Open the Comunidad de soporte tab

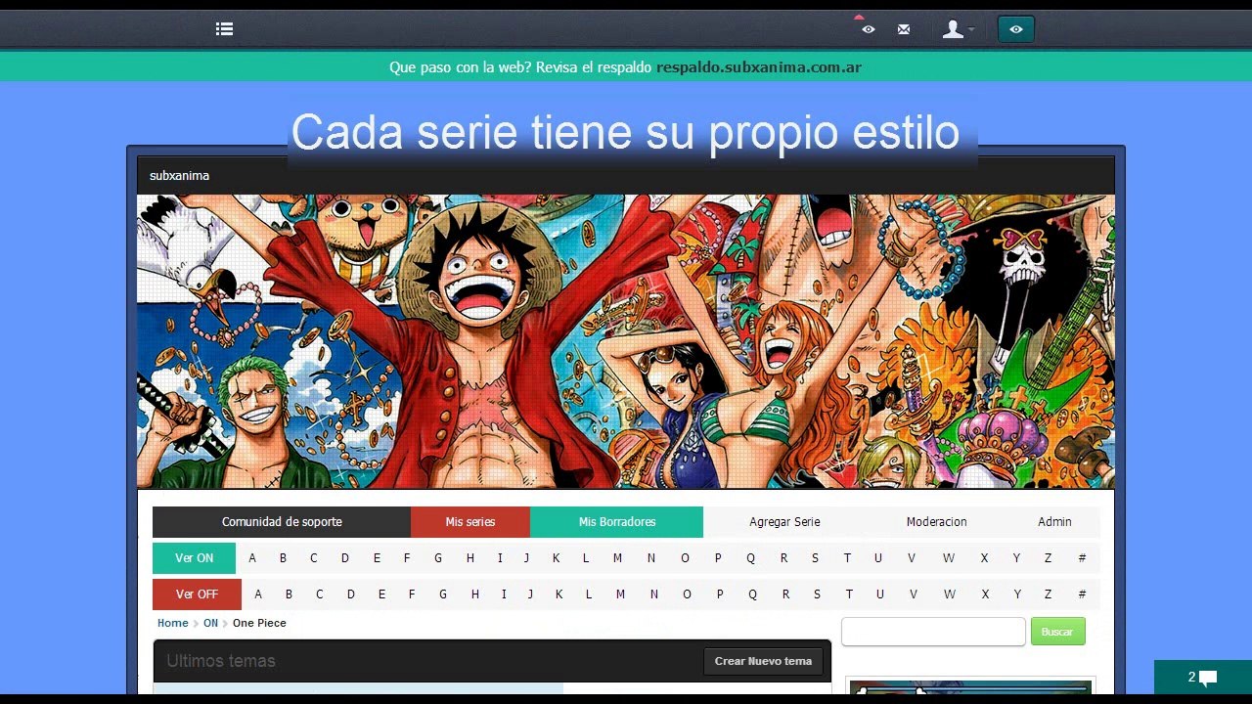click(282, 522)
